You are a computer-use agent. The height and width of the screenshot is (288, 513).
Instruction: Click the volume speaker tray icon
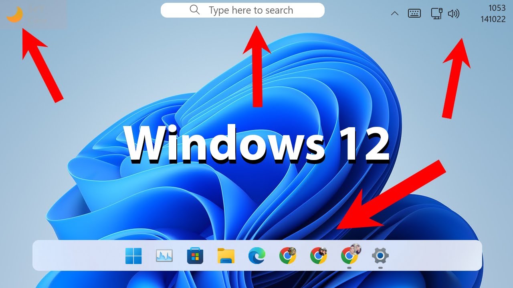pos(453,14)
